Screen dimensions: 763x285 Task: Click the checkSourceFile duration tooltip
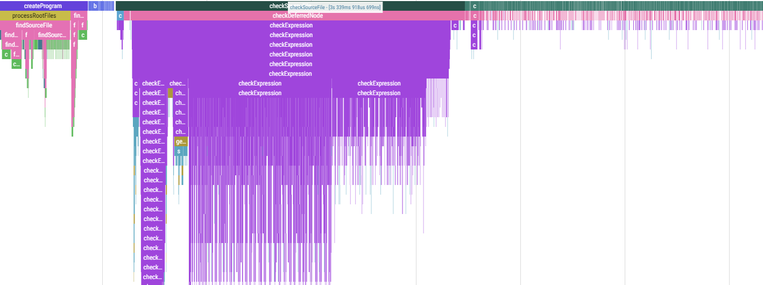pyautogui.click(x=335, y=7)
